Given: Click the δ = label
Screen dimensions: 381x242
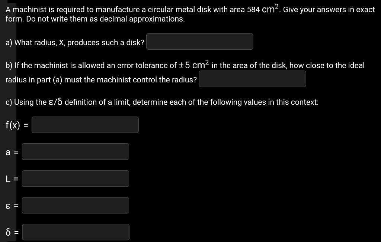Looking at the screenshot, I should [11, 232].
